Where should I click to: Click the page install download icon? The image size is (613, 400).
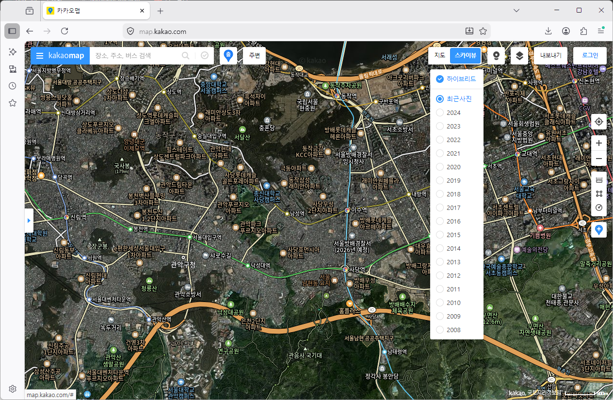pyautogui.click(x=469, y=31)
